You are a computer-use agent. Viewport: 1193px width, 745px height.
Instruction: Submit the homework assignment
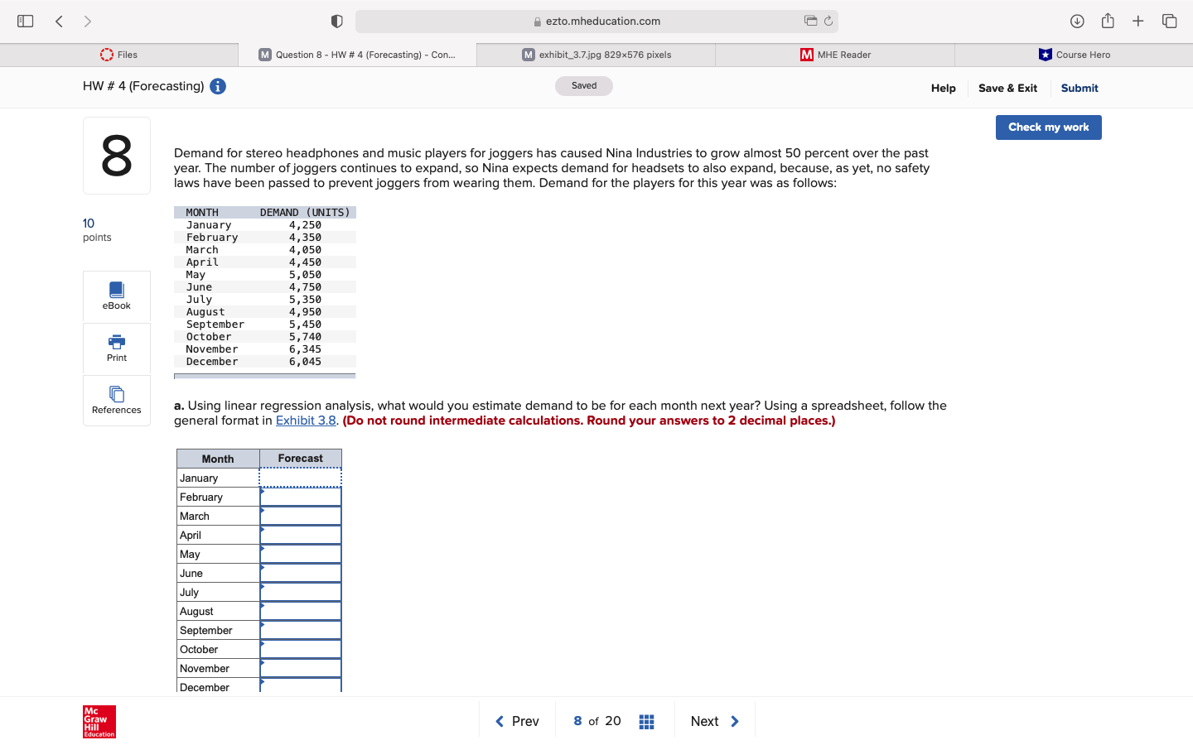[x=1079, y=88]
